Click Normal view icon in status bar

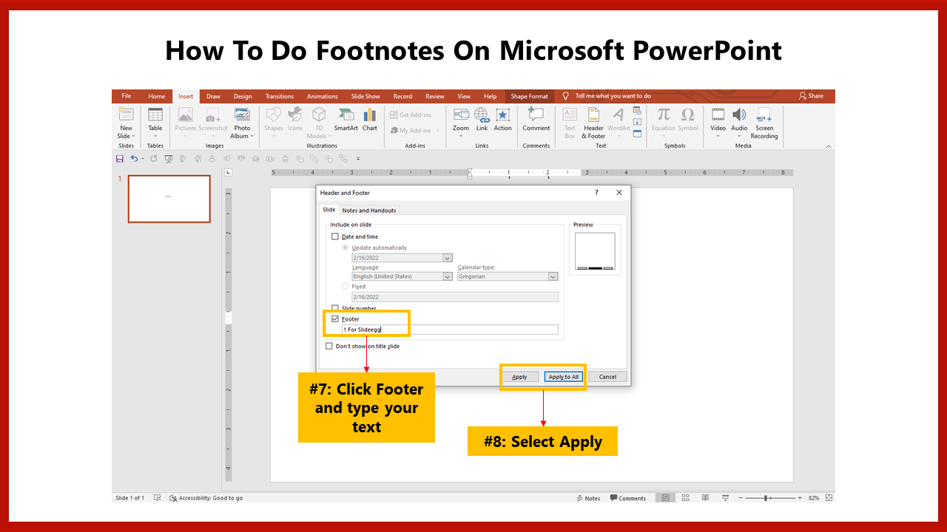tap(666, 498)
